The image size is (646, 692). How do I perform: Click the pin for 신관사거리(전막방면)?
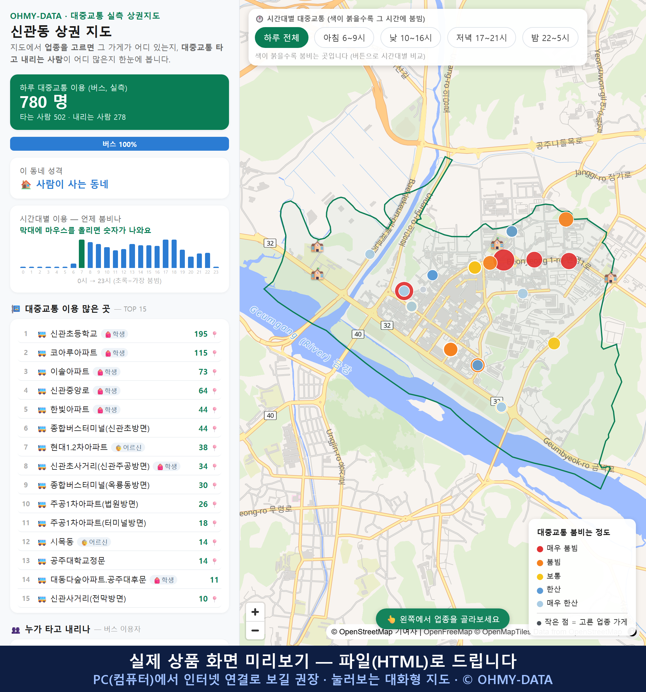point(214,599)
